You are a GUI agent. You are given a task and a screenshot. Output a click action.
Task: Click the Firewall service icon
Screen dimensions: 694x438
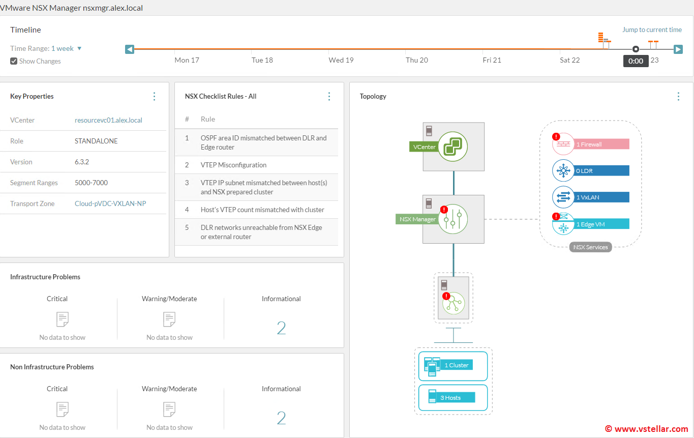563,144
